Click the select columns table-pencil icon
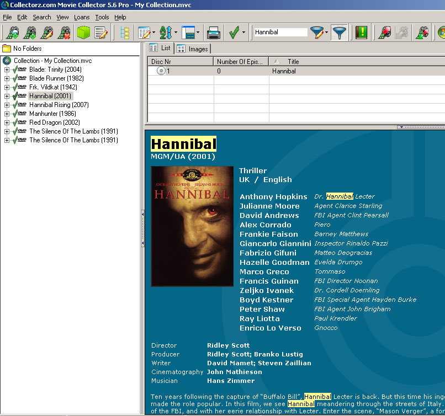Viewport: 445px width, 416px height. [x=145, y=33]
